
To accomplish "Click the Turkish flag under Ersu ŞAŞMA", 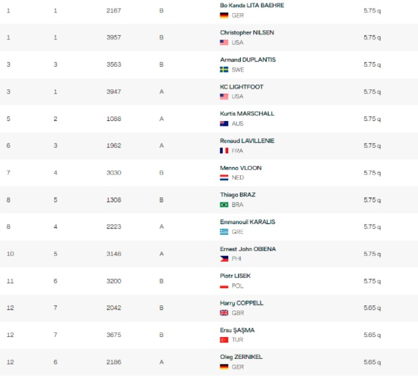I will pyautogui.click(x=224, y=340).
